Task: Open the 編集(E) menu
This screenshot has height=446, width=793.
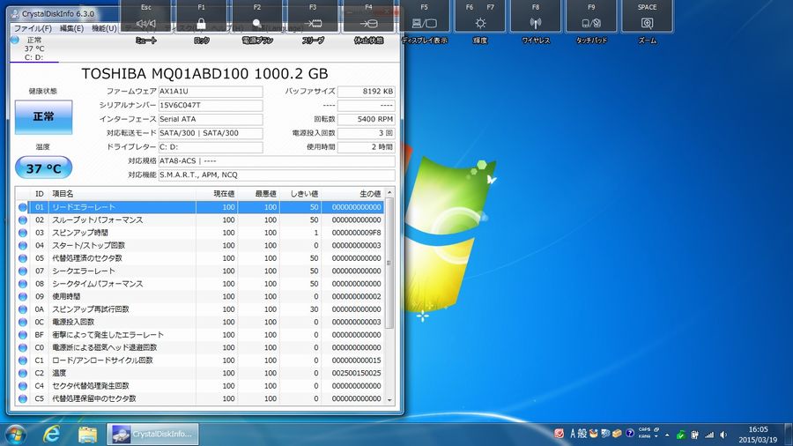Action: coord(72,28)
